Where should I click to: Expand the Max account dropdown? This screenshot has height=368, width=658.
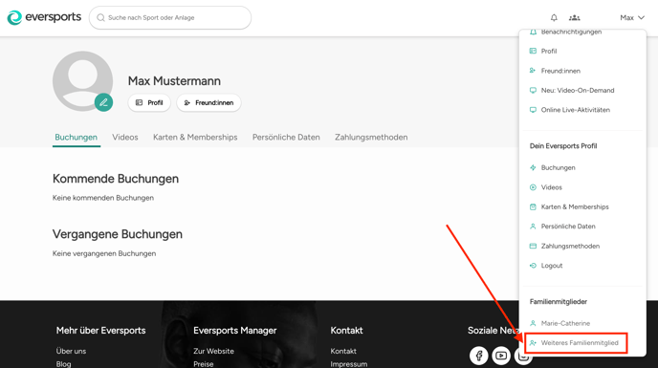pos(632,17)
